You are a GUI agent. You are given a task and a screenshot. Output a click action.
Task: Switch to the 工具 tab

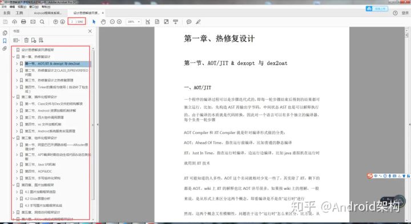19,13
